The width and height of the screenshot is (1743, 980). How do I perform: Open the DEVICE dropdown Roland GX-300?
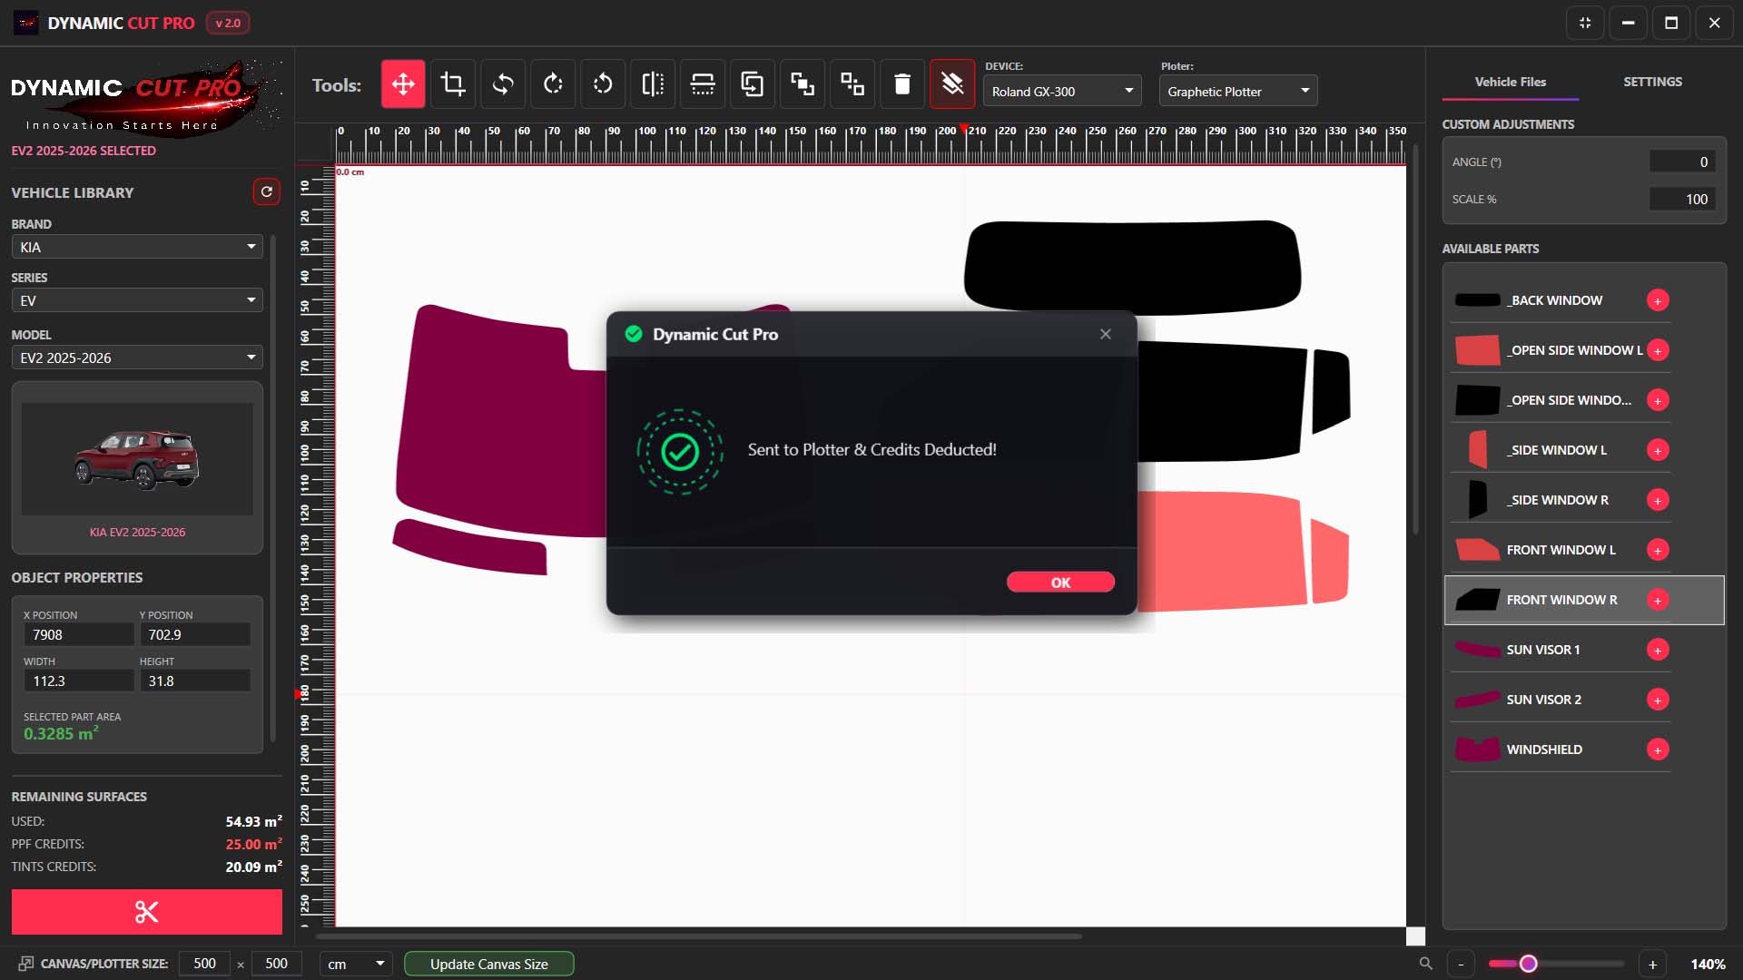tap(1062, 91)
